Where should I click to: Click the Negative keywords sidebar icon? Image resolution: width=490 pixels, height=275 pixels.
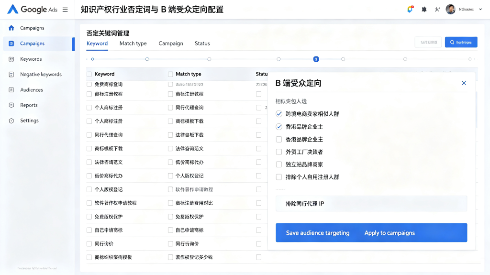(11, 75)
